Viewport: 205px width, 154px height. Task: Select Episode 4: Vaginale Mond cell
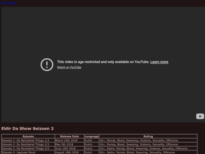[x=28, y=152]
